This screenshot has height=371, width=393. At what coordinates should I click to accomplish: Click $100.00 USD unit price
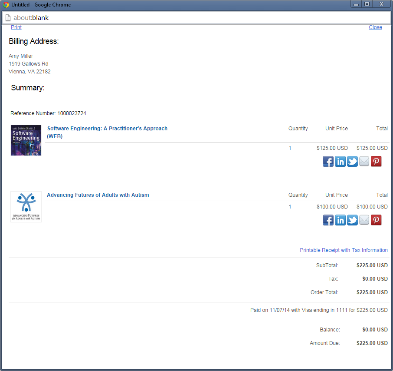point(332,207)
